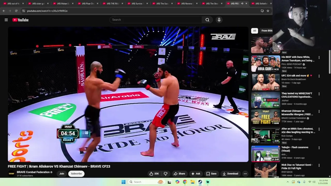Open options for 'UFC 324 talk and more'
The width and height of the screenshot is (331, 186).
pos(319,76)
